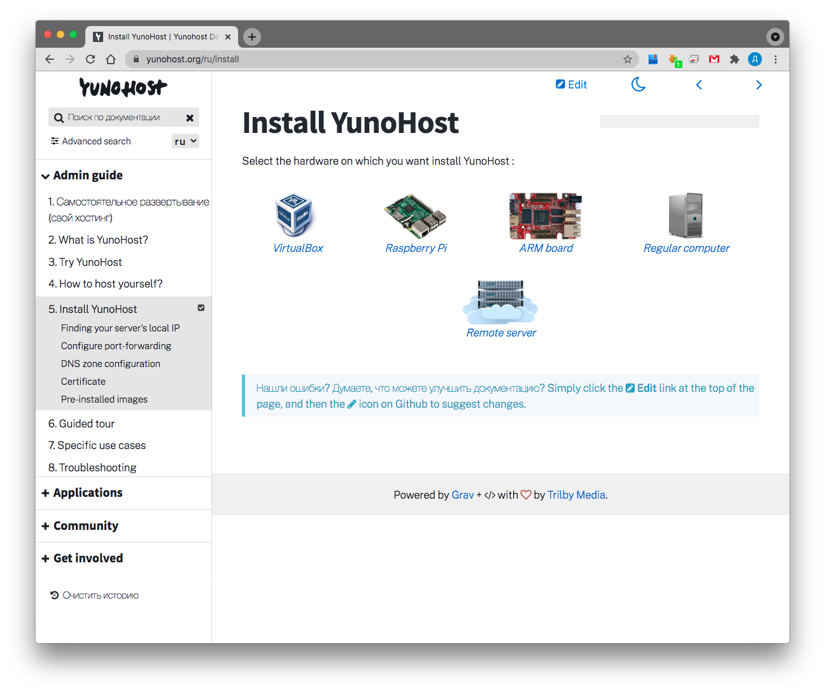Open What is YunoHost? in sidebar
825x694 pixels.
click(98, 240)
